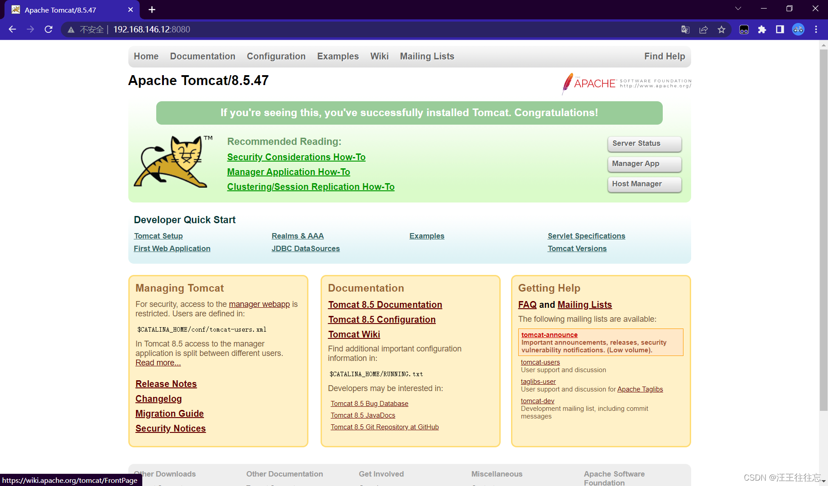Click the Server Status button
The width and height of the screenshot is (828, 486).
(644, 144)
